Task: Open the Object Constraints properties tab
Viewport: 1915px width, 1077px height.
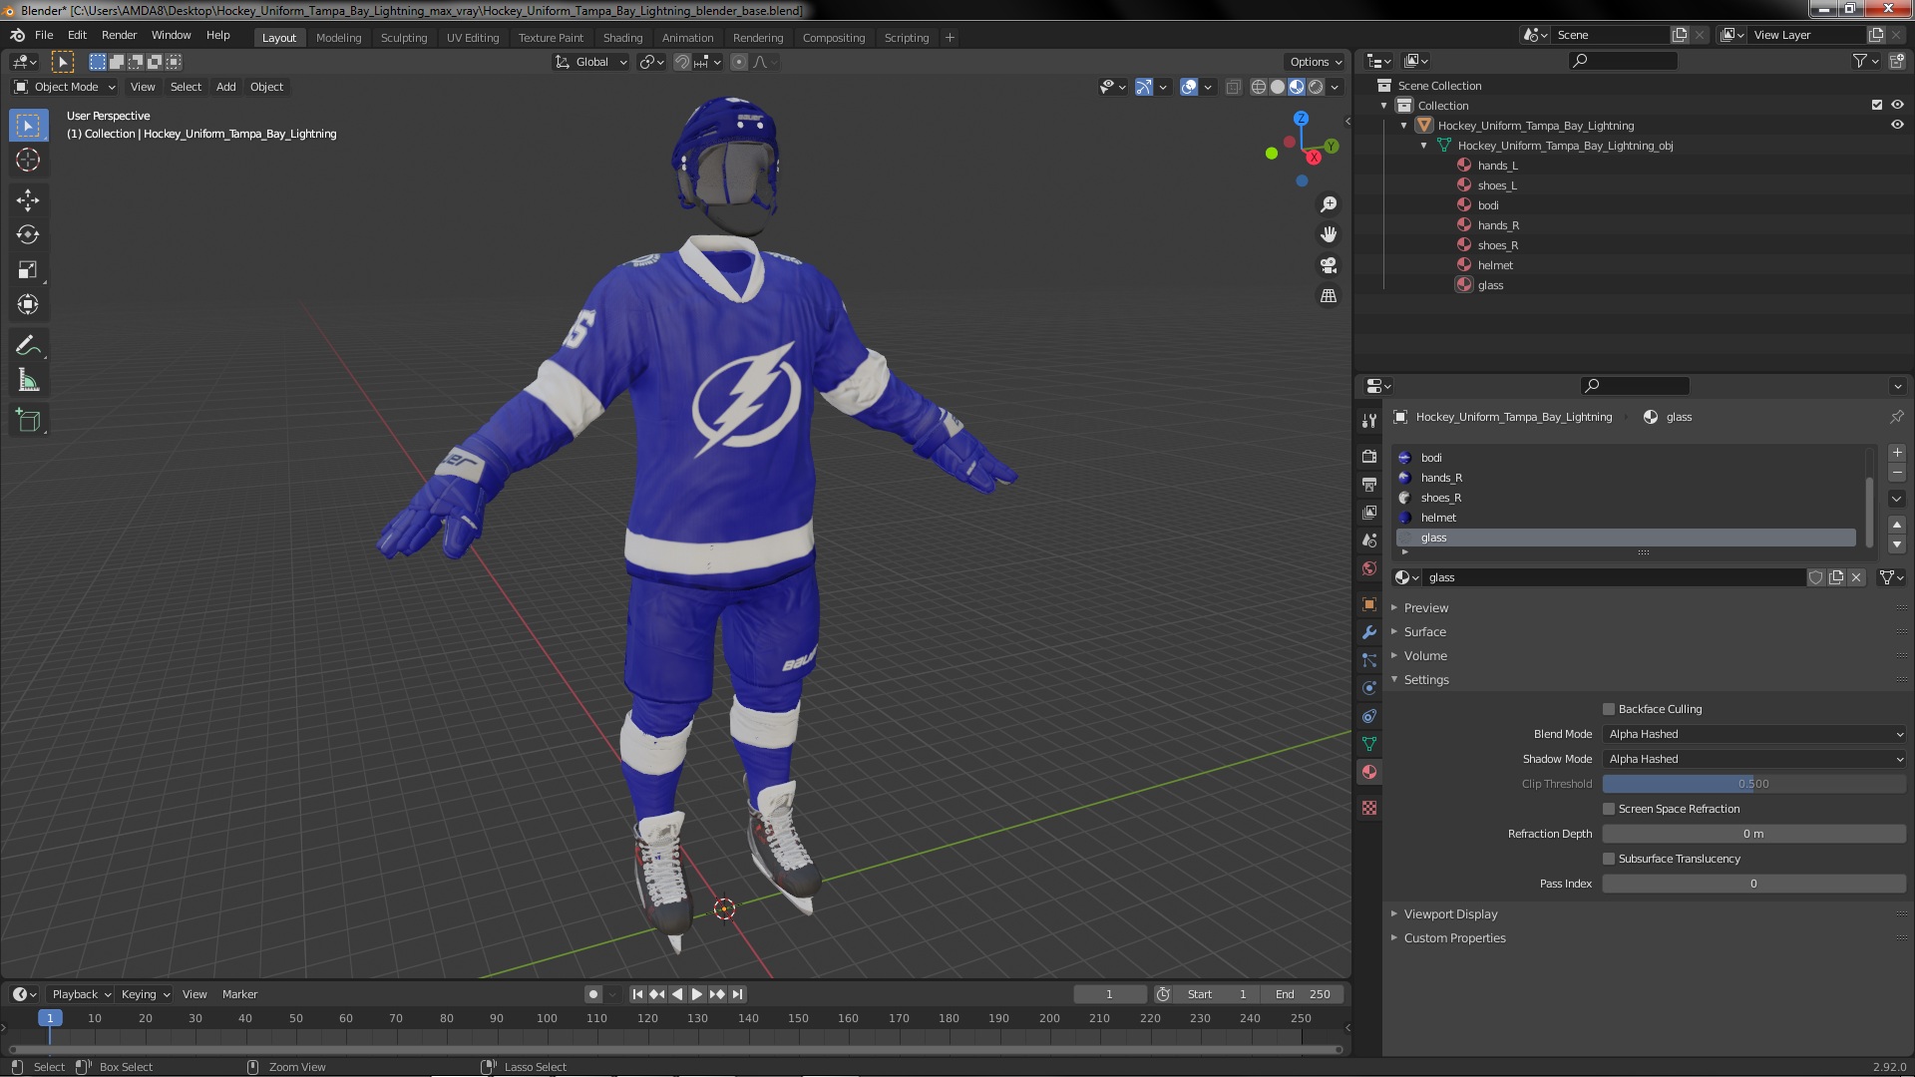Action: click(x=1369, y=716)
